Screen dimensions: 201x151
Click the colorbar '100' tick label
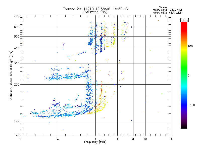click(x=190, y=46)
